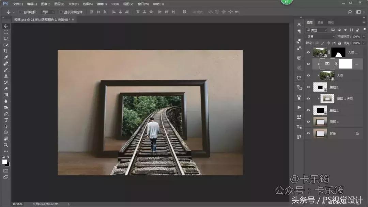The image size is (368, 207).
Task: Enable the 自动选择 checkbox
Action: pyautogui.click(x=20, y=12)
